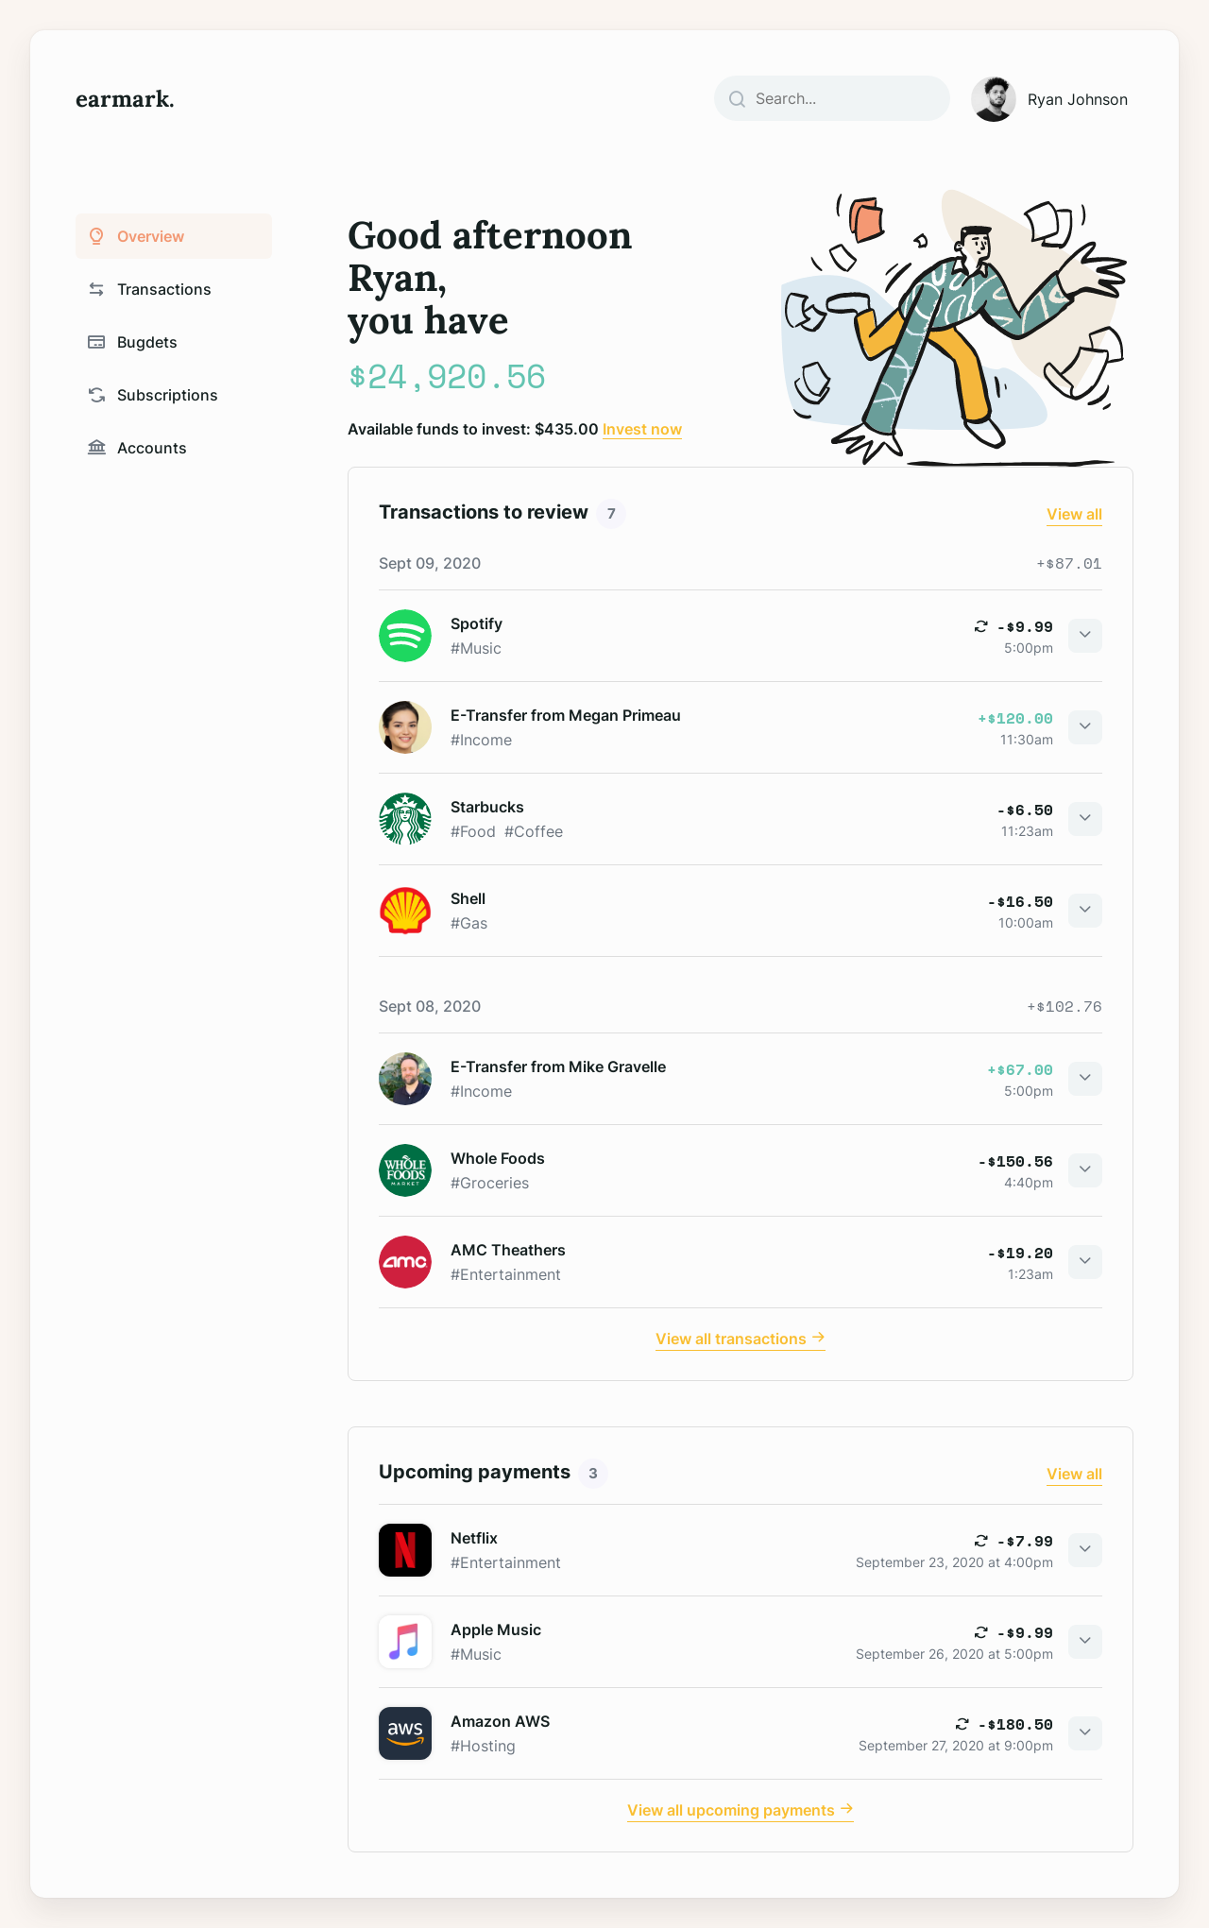This screenshot has width=1209, height=1928.
Task: Click the recurring icon beside Spotify amount
Action: 981,626
